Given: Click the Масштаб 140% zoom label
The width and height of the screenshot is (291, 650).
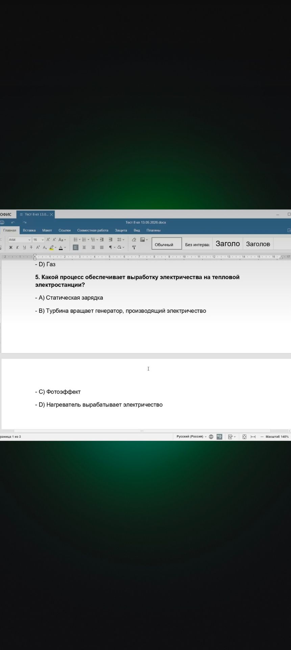Looking at the screenshot, I should (x=277, y=437).
